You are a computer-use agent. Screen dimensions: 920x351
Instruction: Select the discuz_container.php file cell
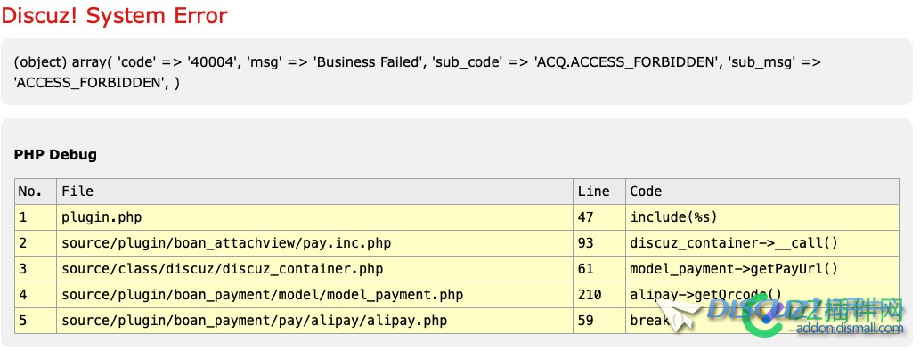[x=314, y=269]
